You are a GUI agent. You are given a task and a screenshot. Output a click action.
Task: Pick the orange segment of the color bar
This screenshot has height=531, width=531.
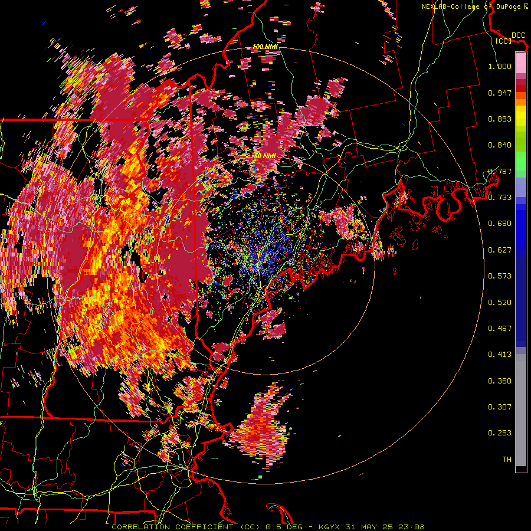(521, 102)
